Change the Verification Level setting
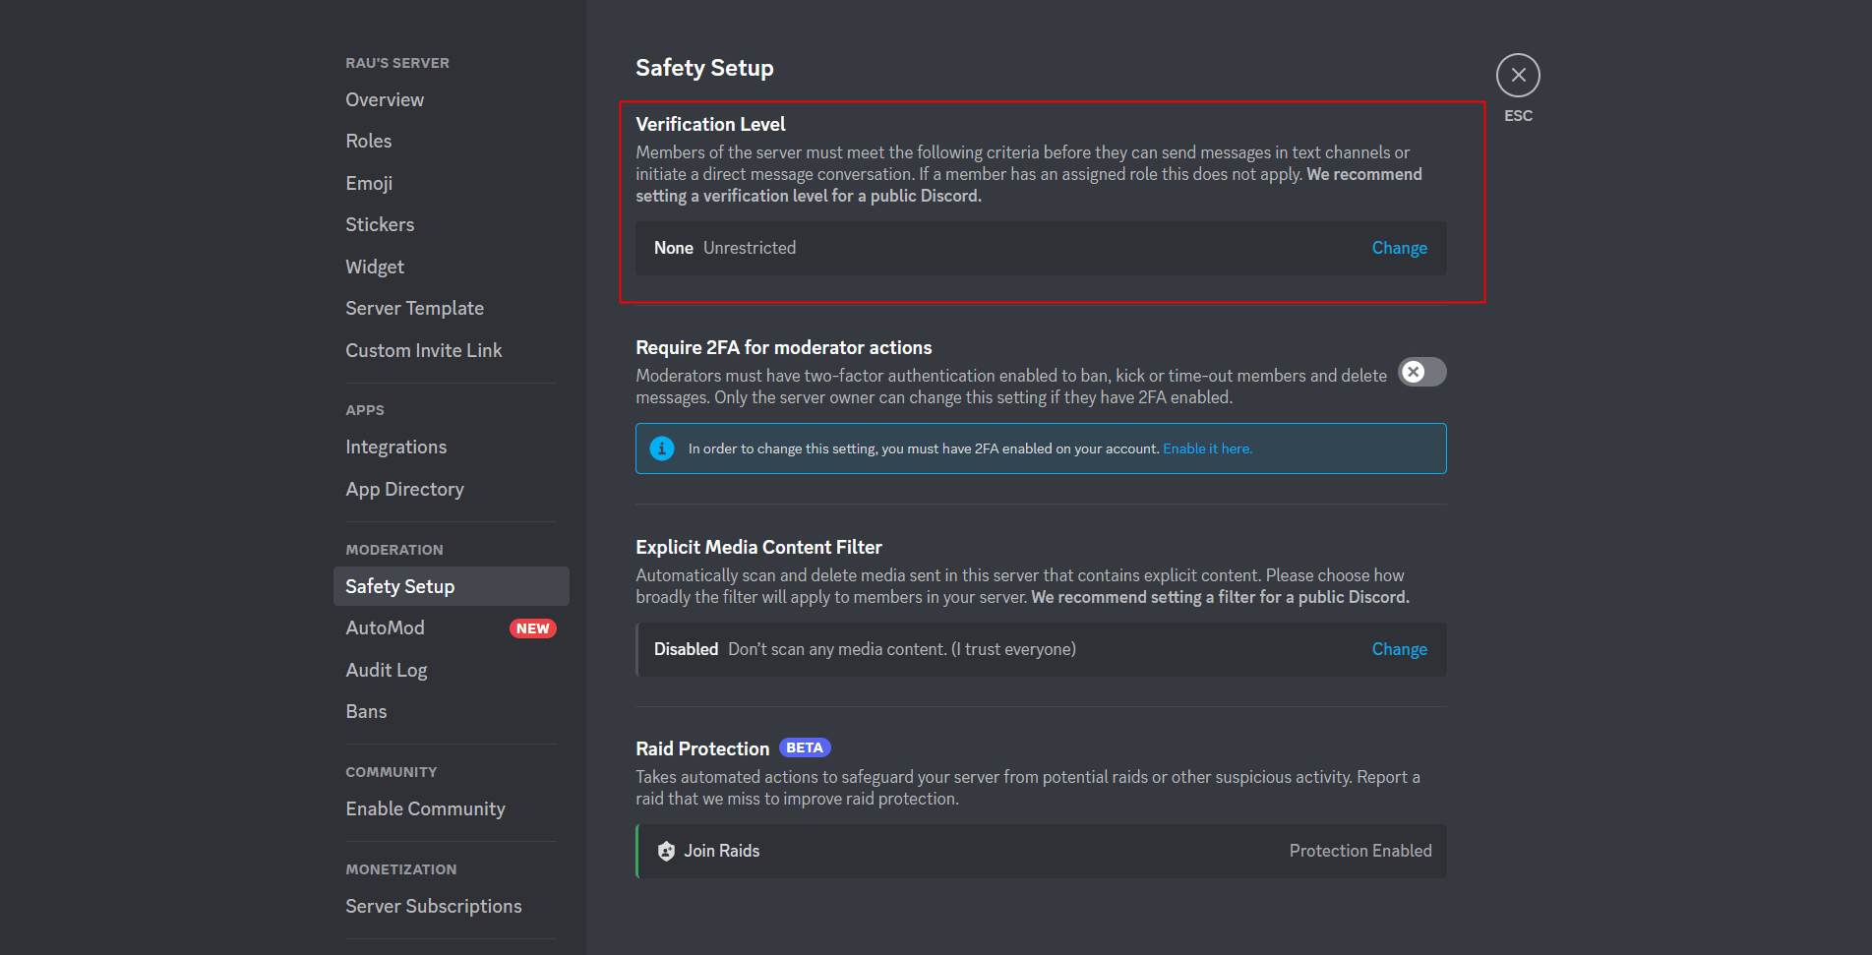The height and width of the screenshot is (955, 1872). click(1399, 248)
